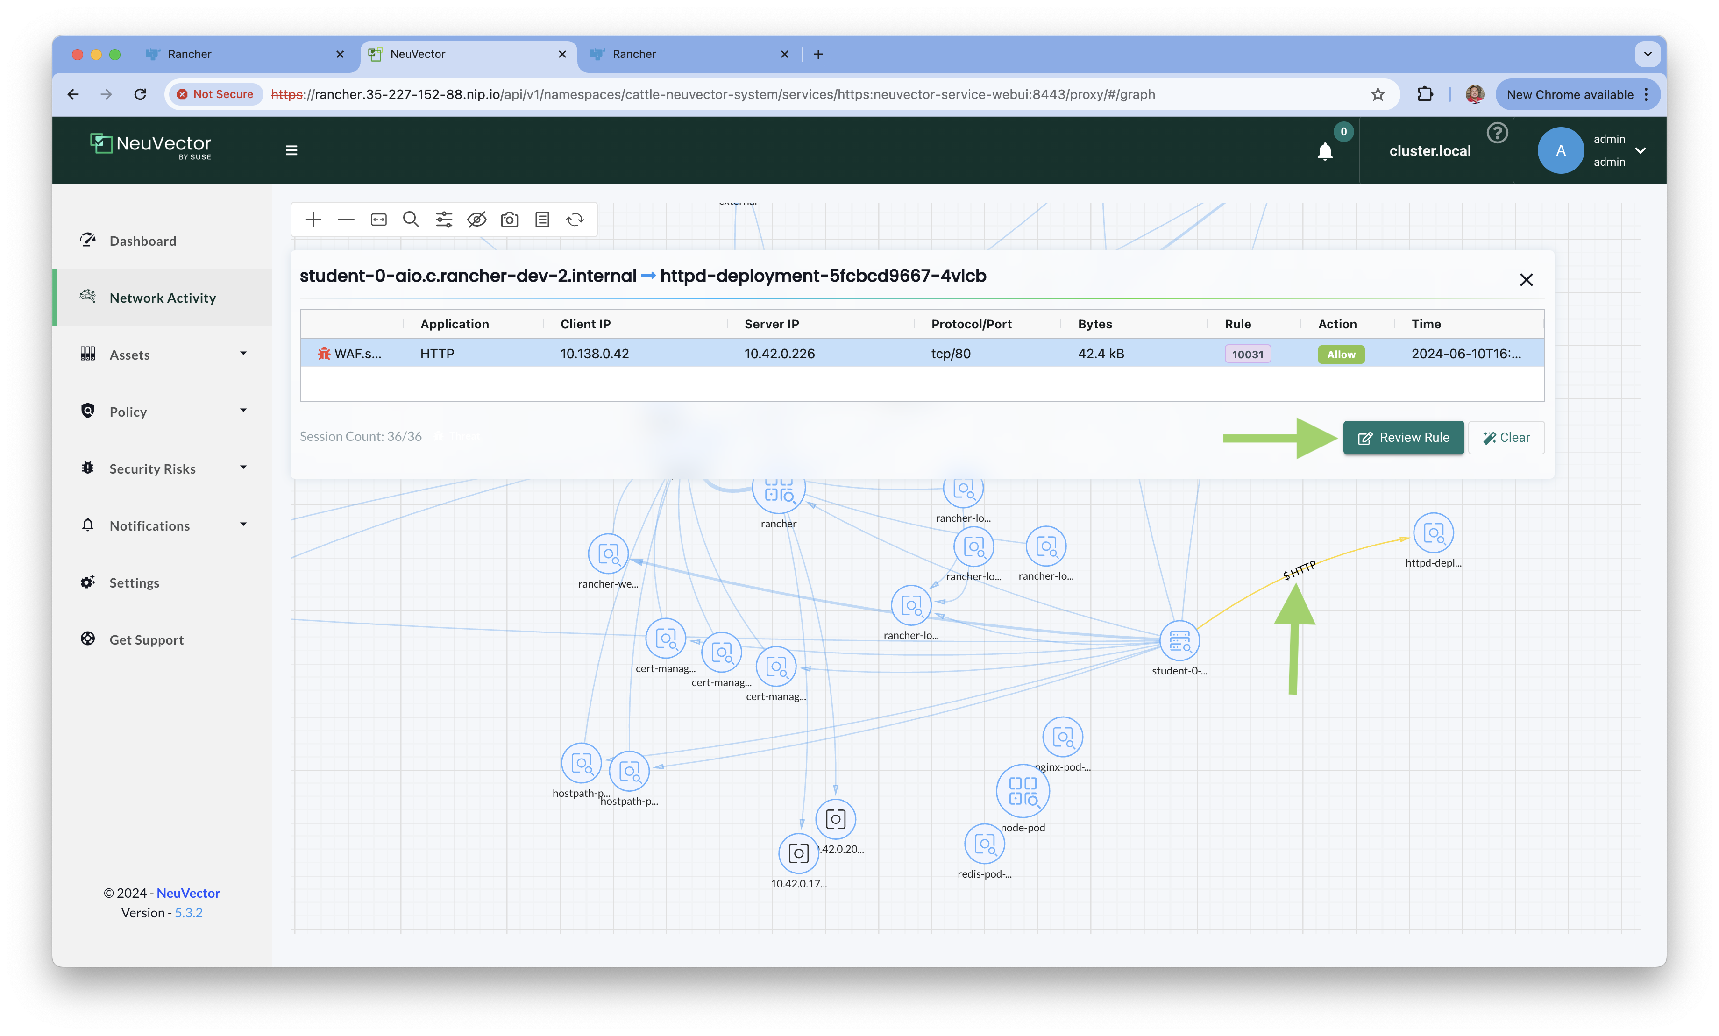The width and height of the screenshot is (1719, 1036).
Task: Click the Clear button
Action: (1506, 437)
